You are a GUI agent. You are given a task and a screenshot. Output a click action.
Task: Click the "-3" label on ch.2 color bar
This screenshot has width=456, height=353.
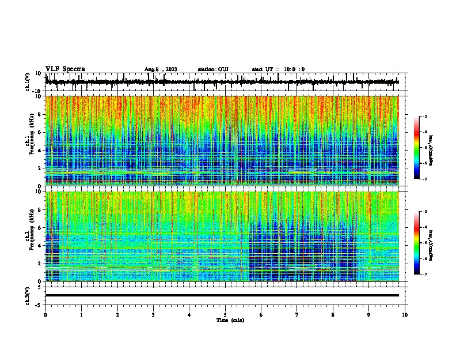[425, 212]
